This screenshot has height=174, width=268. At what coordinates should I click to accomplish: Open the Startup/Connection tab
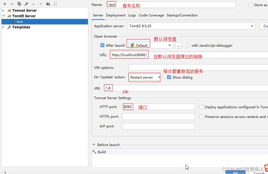(182, 15)
